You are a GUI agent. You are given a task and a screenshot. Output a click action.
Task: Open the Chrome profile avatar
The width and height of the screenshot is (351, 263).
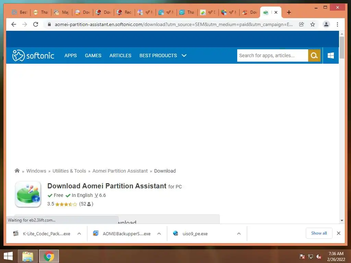326,24
